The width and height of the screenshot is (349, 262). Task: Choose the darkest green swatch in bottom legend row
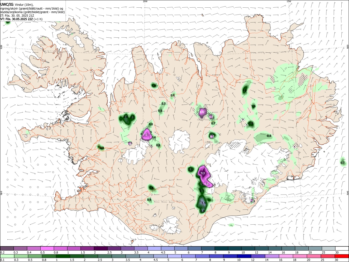[63, 256]
